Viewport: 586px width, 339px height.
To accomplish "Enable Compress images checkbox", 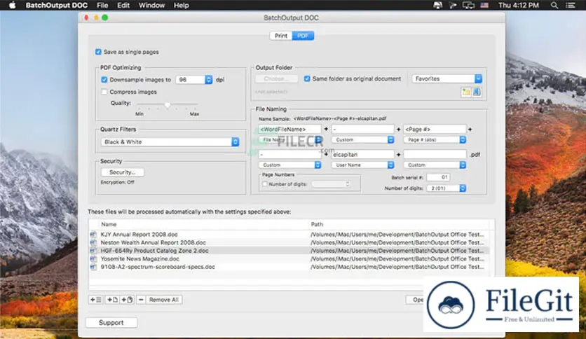I will (104, 92).
